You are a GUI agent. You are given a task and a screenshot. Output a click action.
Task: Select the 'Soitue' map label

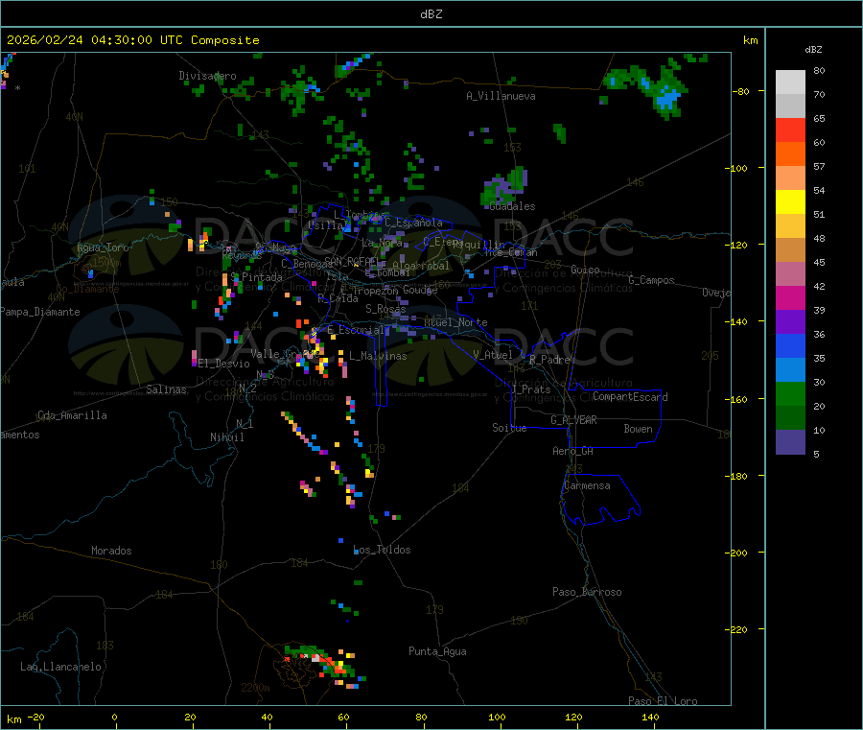pos(509,428)
